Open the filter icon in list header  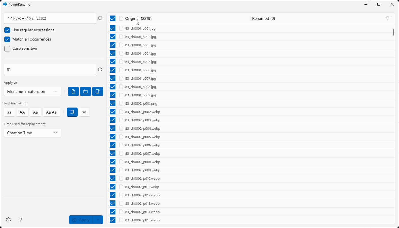tap(387, 18)
